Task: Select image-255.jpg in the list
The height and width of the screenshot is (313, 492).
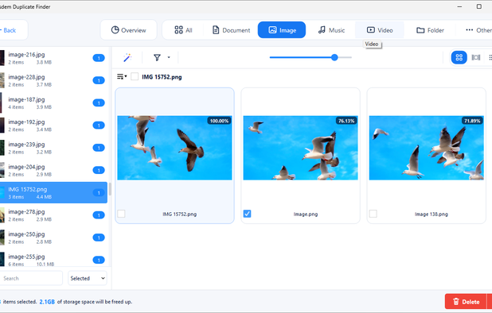Action: (x=53, y=260)
